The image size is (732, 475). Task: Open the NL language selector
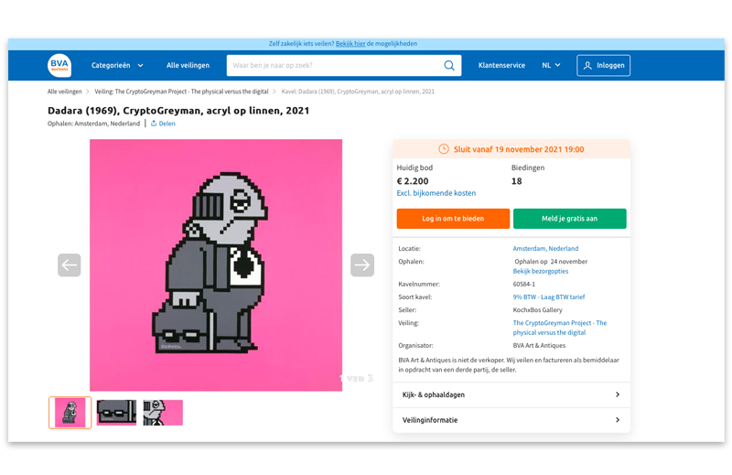(551, 66)
